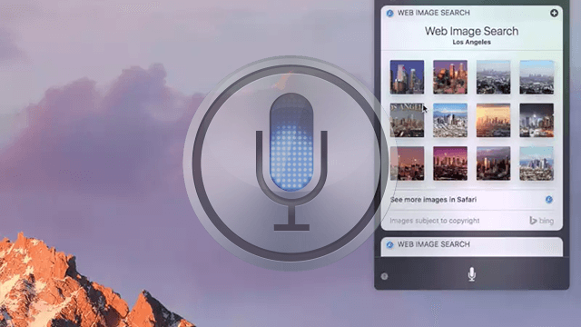Click the Bing logo
This screenshot has width=581, height=327.
[541, 221]
